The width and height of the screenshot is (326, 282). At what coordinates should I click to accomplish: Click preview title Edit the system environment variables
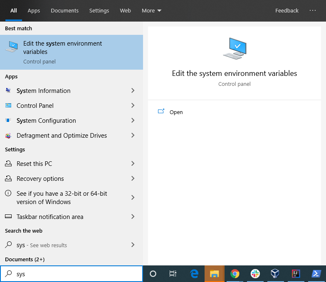click(x=235, y=73)
